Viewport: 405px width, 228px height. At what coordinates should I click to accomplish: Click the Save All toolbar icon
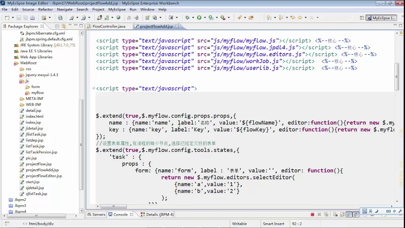tap(25, 18)
